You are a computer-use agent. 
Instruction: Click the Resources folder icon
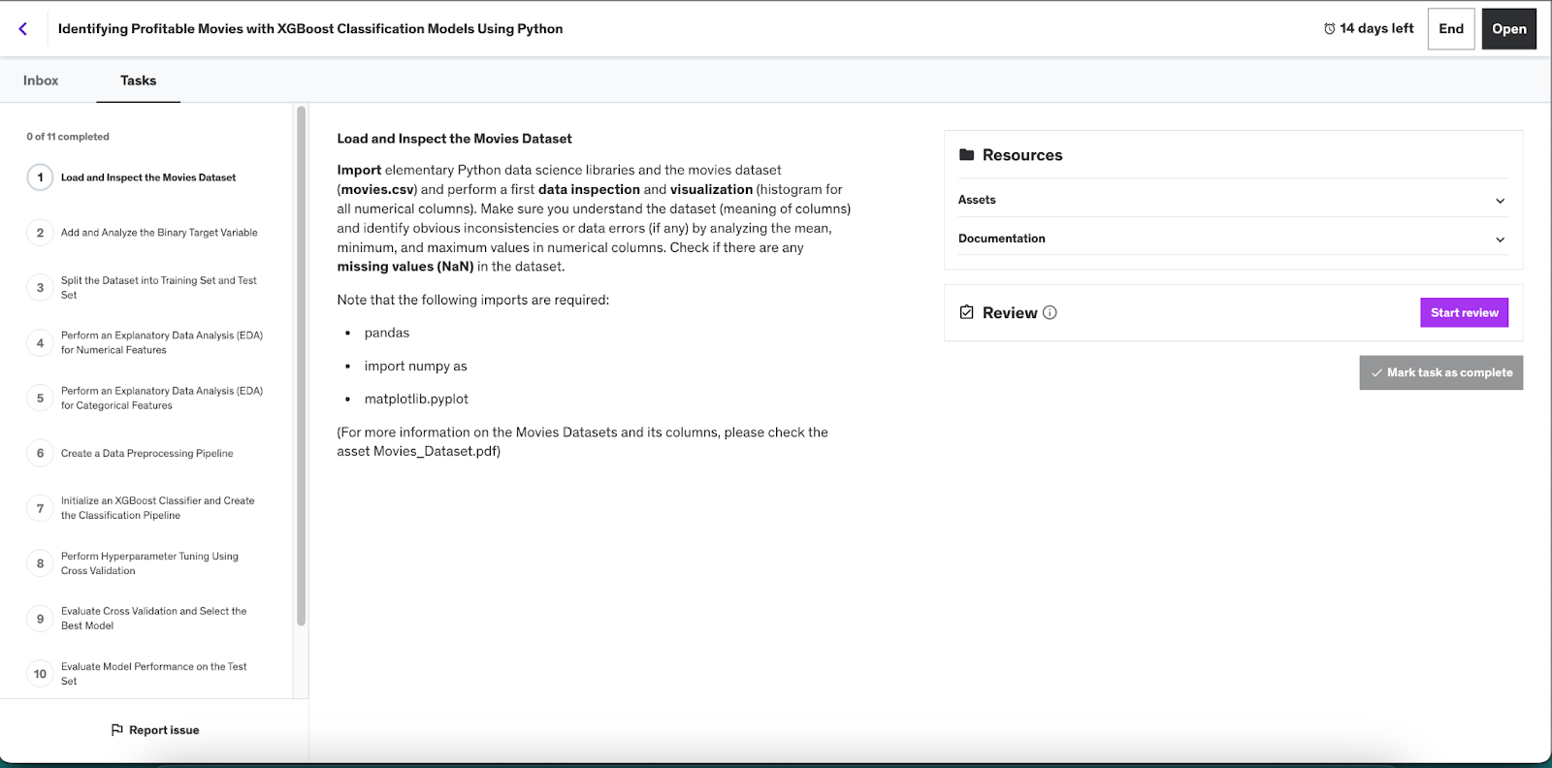(966, 155)
